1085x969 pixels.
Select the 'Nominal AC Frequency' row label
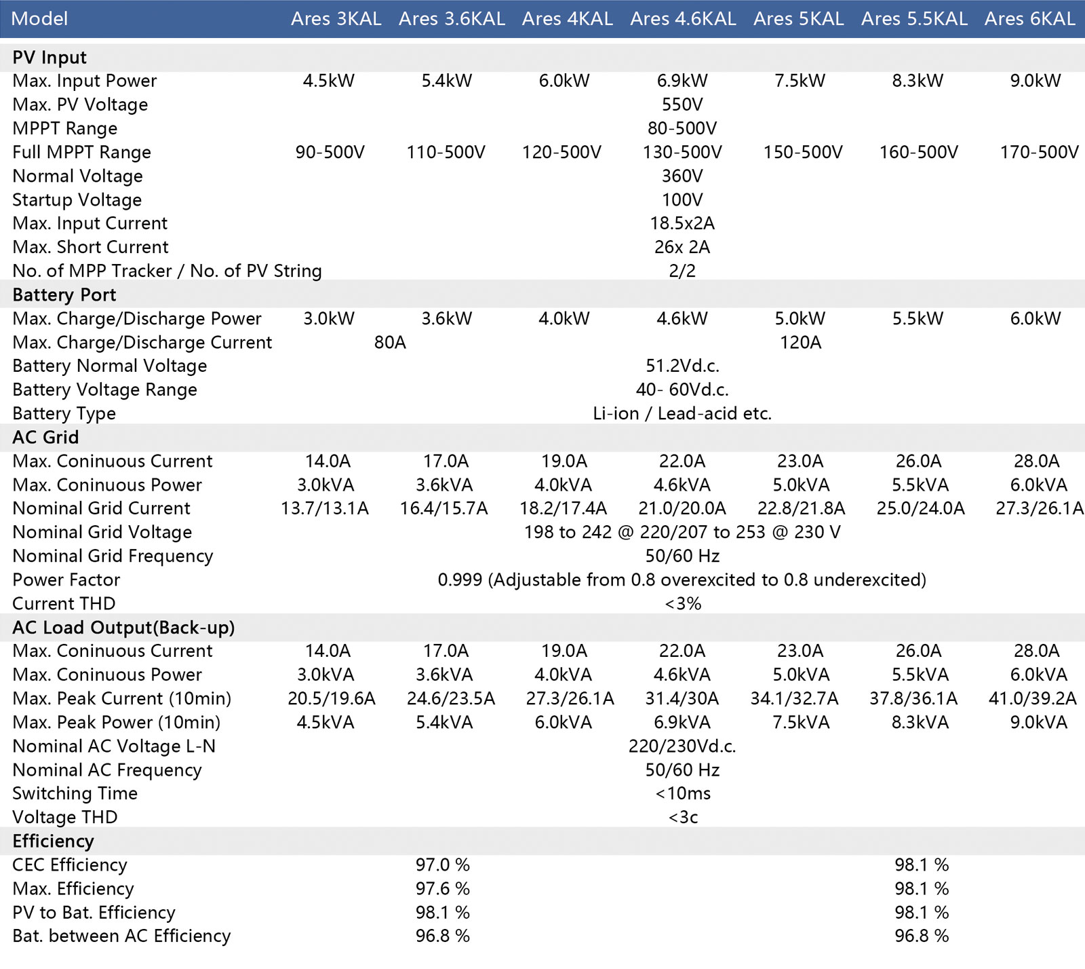click(107, 770)
